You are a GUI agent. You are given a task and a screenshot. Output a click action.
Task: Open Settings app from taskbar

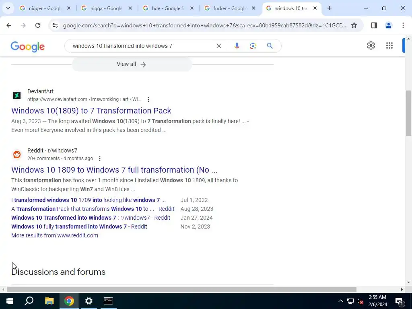(x=89, y=301)
